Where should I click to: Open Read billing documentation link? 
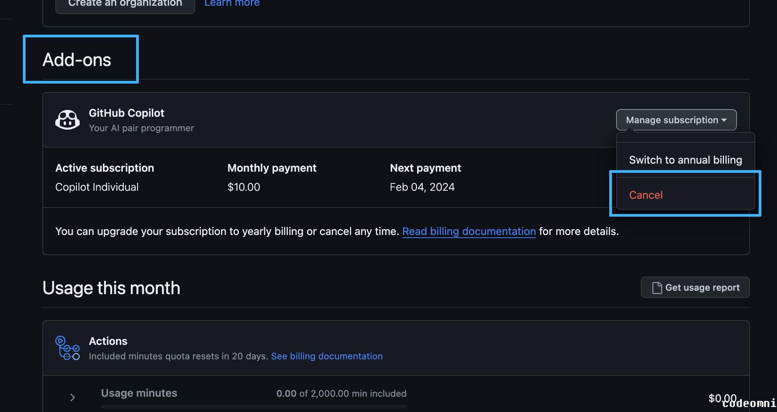[x=469, y=231]
